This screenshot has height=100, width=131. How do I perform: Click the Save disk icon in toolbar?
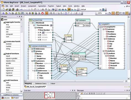[10, 9]
